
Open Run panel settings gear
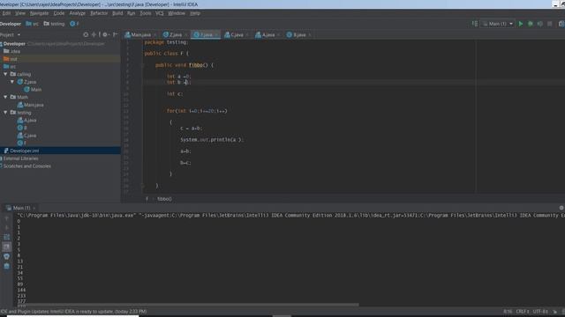[561, 208]
